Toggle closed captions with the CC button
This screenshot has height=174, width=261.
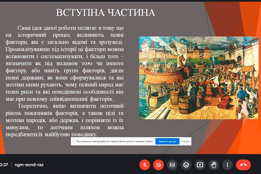pos(172,165)
